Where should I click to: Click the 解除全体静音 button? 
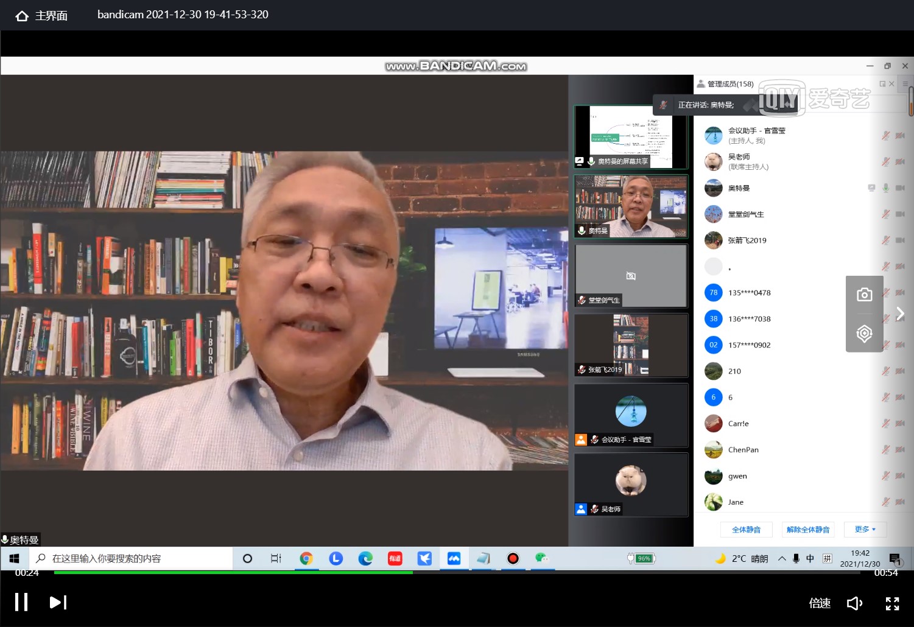[x=807, y=530]
